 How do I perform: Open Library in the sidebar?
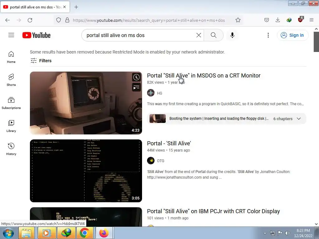(11, 126)
